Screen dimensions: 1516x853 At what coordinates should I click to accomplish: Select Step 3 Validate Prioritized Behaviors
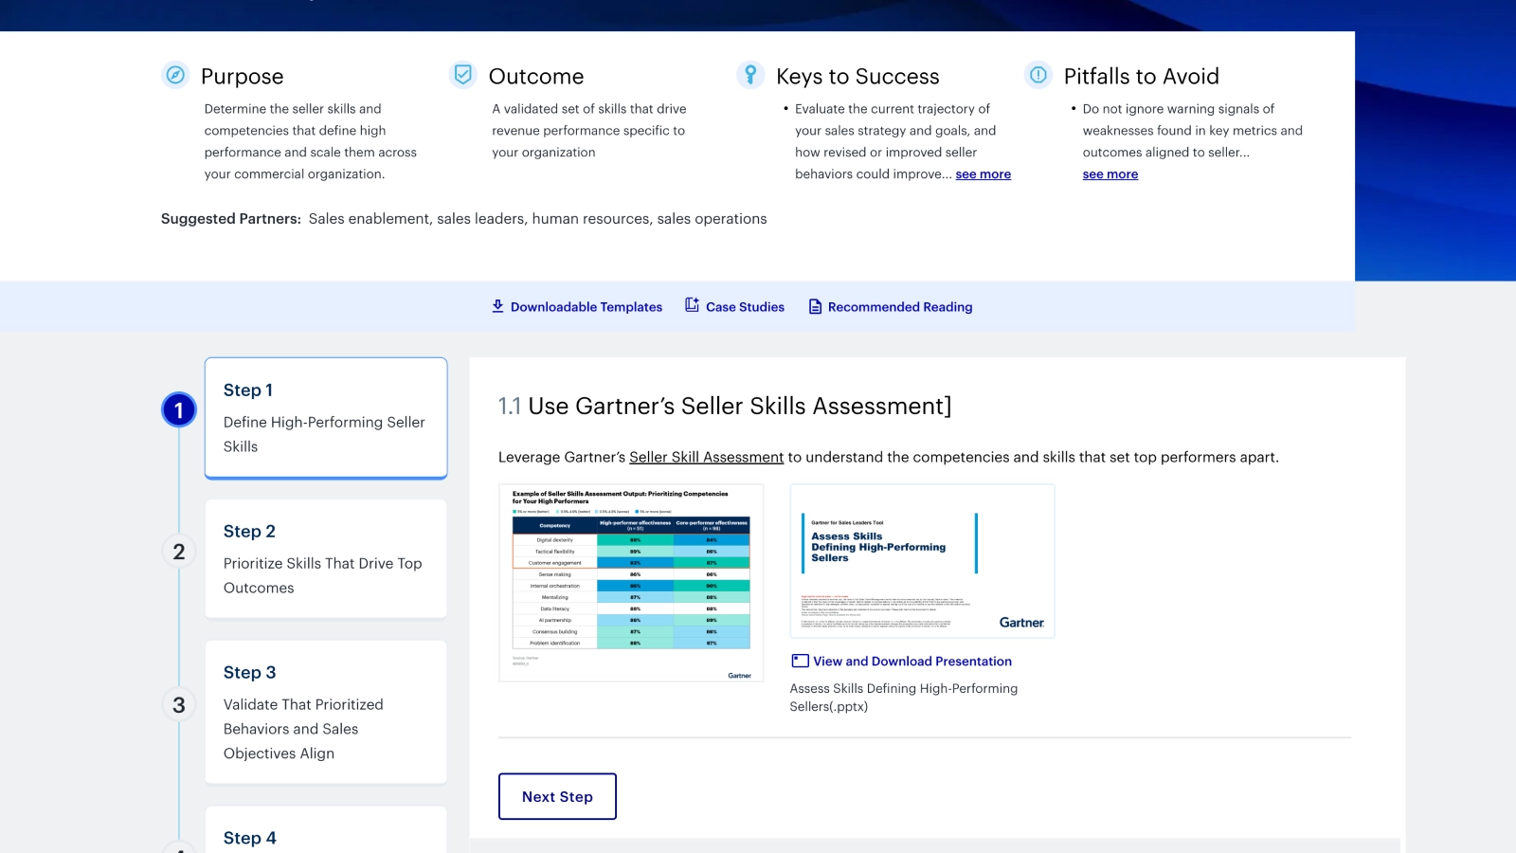click(326, 712)
